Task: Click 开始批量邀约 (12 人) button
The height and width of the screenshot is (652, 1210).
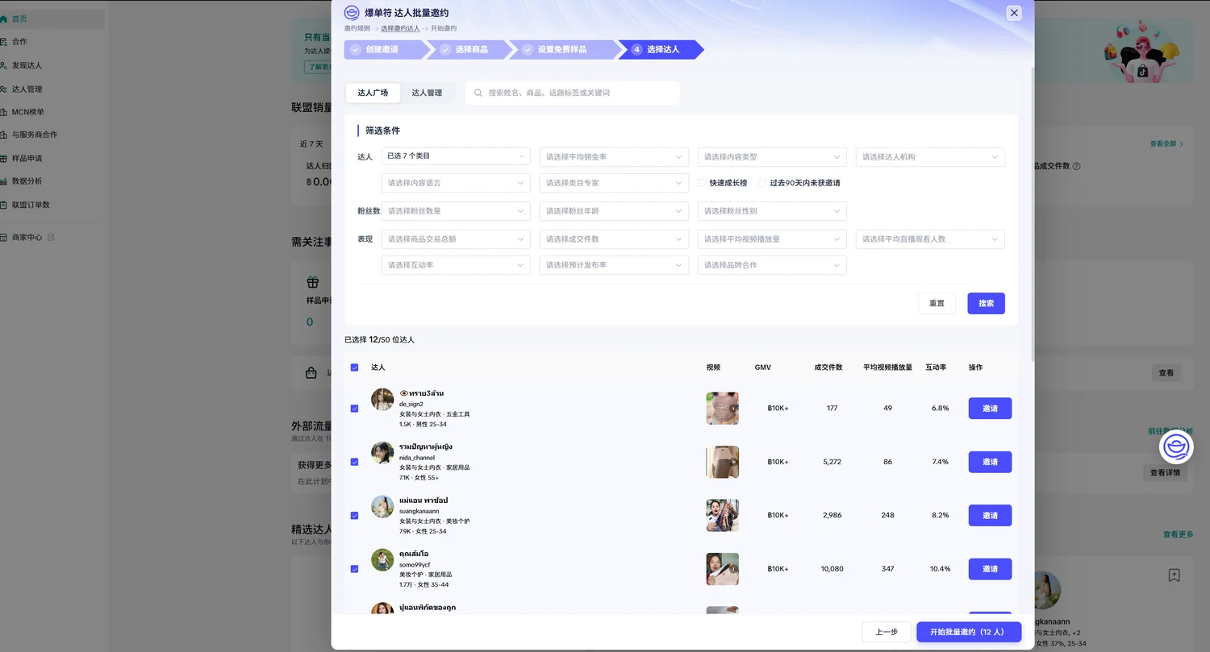Action: tap(969, 632)
